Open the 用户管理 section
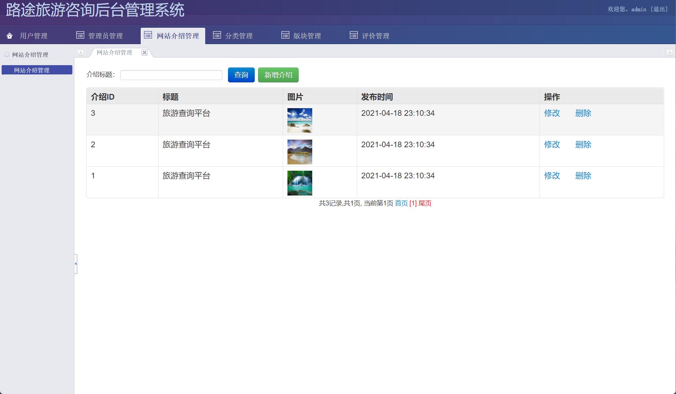This screenshot has height=394, width=676. 33,35
